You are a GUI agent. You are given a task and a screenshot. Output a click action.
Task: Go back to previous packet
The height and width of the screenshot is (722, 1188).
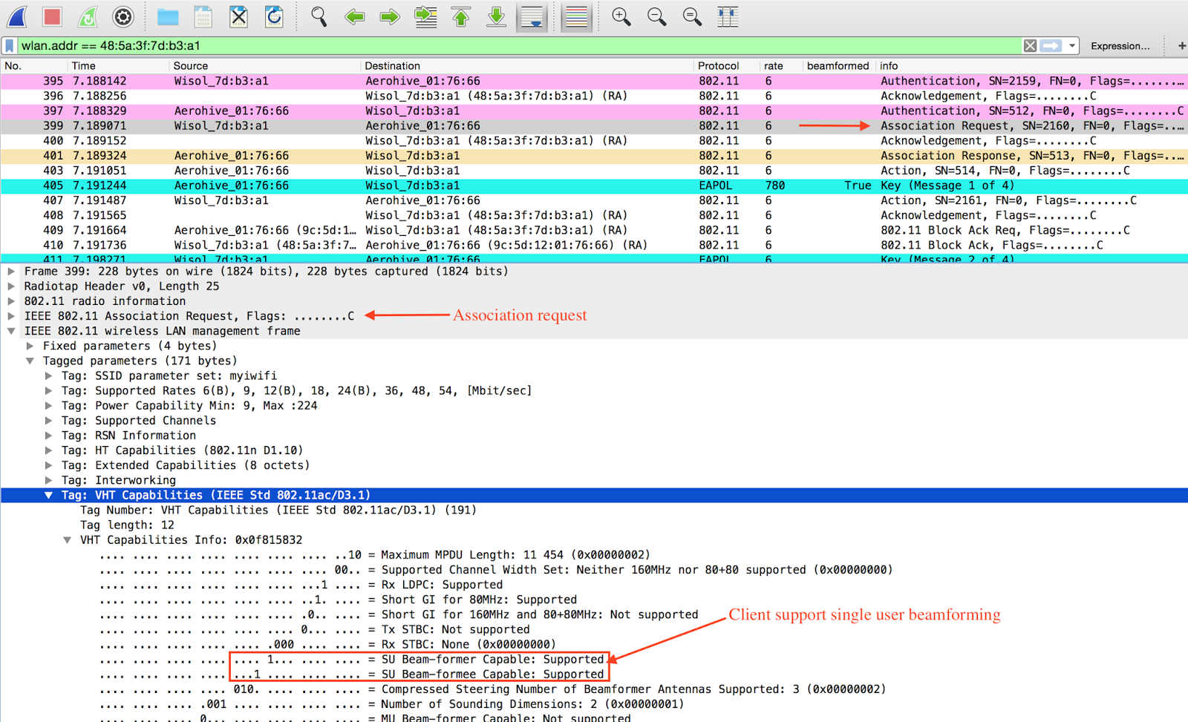point(354,16)
